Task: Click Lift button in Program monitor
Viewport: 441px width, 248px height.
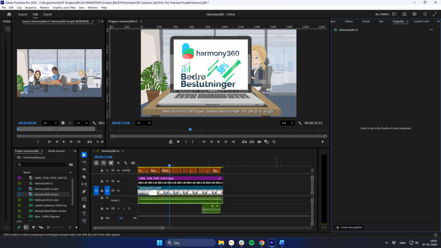Action: click(245, 142)
